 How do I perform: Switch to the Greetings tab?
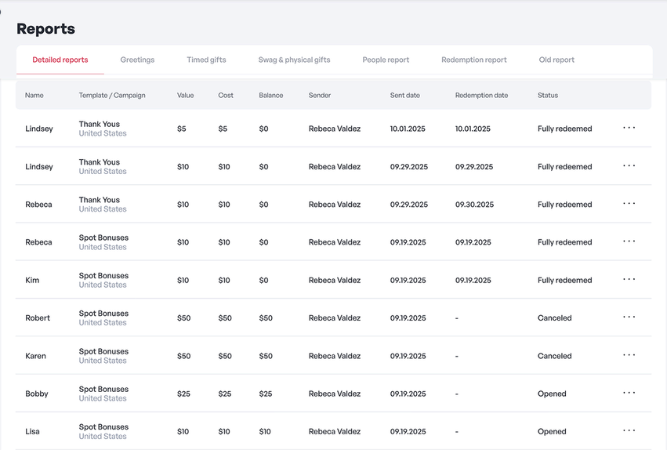coord(137,60)
